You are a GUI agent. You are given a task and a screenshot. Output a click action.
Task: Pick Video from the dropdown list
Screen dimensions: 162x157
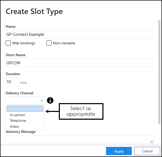pos(14,126)
